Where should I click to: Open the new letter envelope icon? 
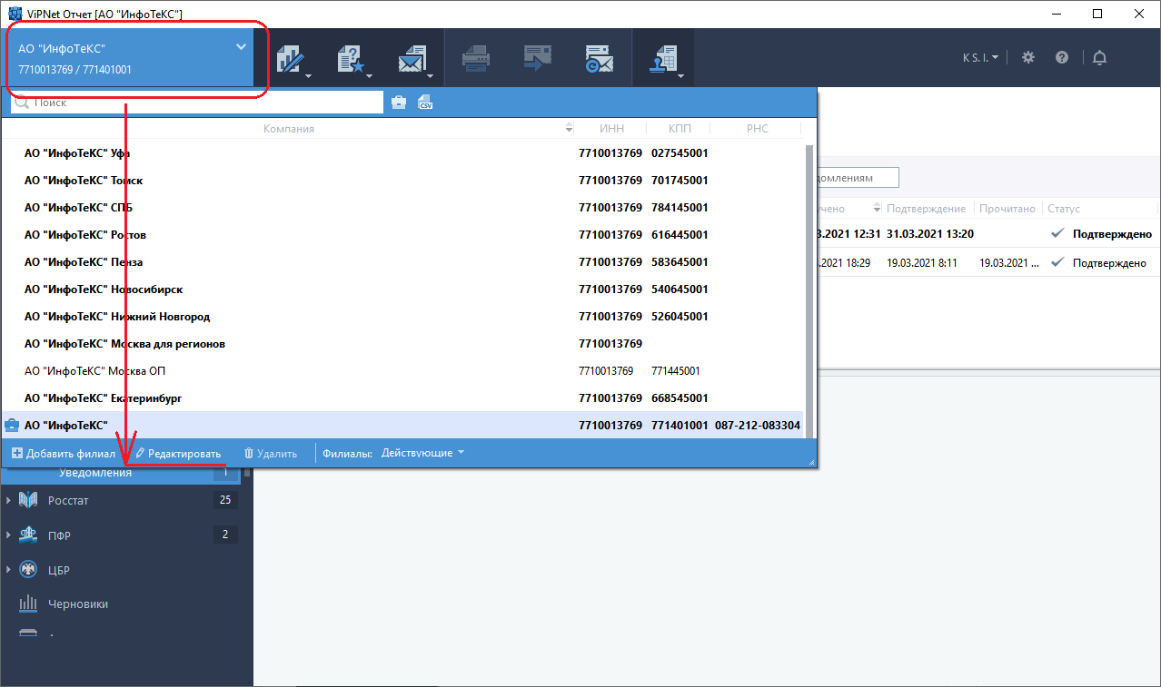(x=412, y=58)
